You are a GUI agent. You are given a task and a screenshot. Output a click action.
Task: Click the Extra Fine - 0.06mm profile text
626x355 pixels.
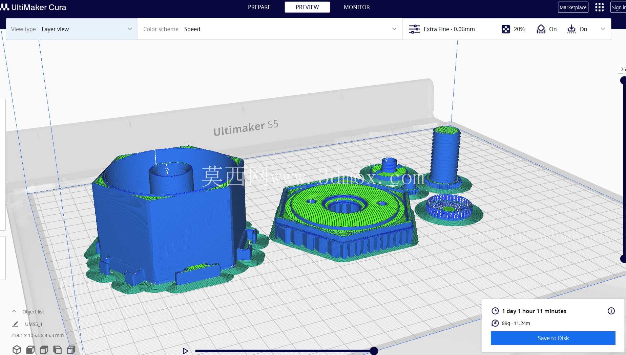[x=449, y=29]
